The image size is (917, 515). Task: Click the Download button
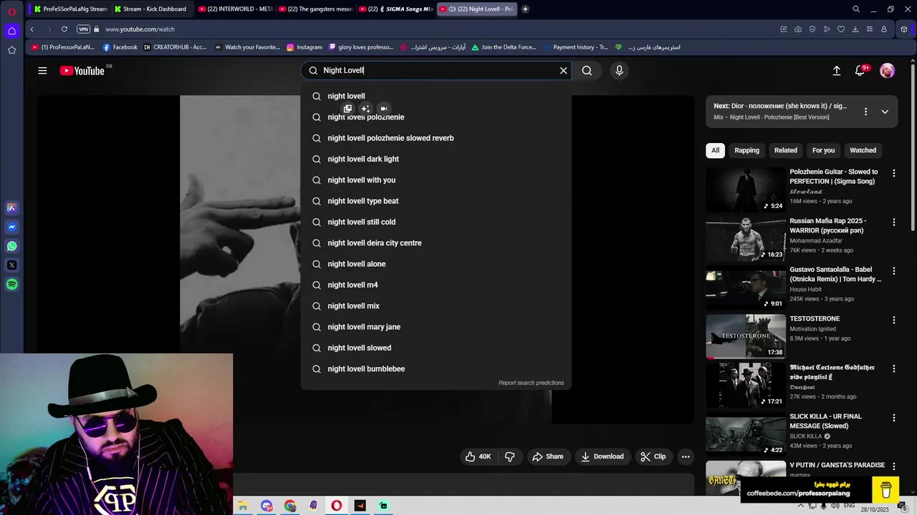602,456
